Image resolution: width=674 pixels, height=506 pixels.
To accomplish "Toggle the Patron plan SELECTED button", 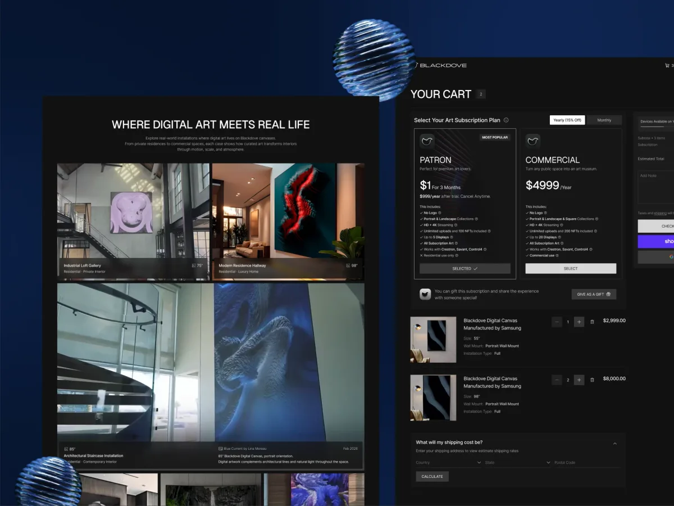I will 465,269.
